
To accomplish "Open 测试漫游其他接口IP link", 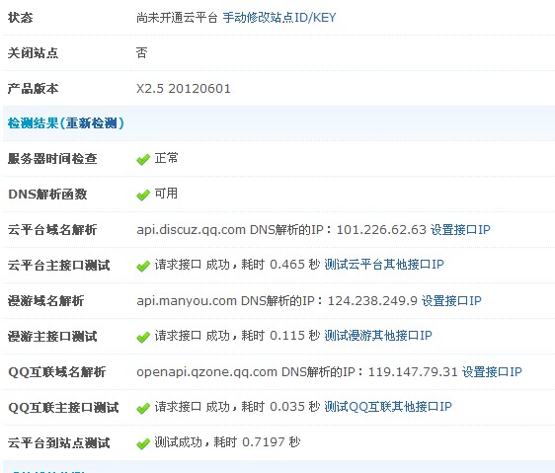I will [x=378, y=336].
